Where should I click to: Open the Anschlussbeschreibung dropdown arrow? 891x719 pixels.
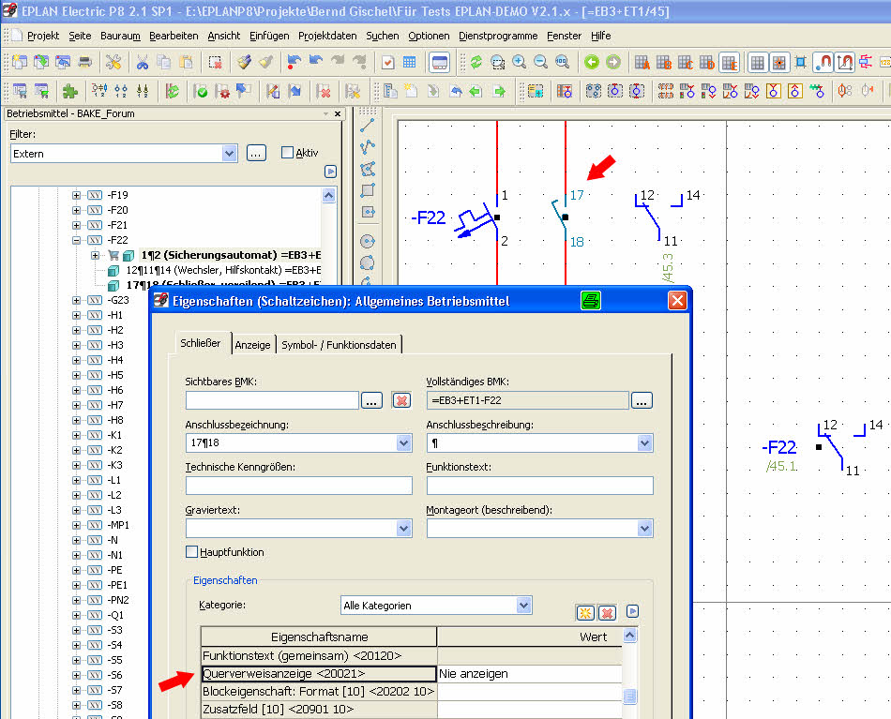pyautogui.click(x=644, y=442)
